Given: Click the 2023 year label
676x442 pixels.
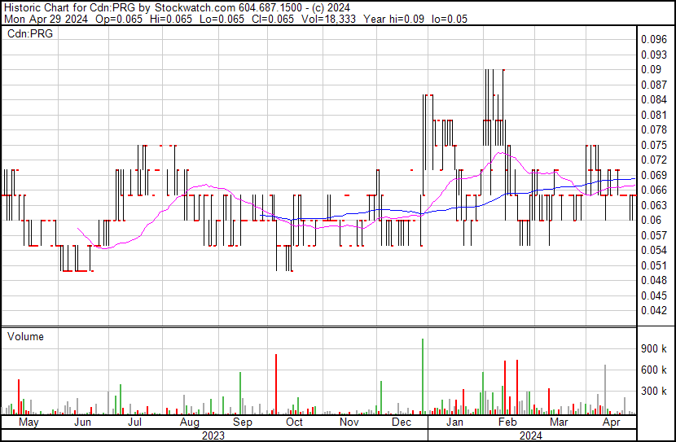Looking at the screenshot, I should (x=213, y=435).
